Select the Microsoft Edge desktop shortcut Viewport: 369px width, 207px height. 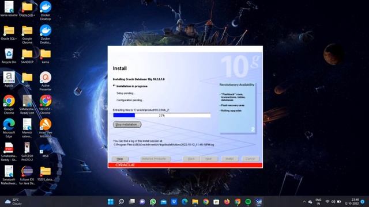[x=9, y=128]
